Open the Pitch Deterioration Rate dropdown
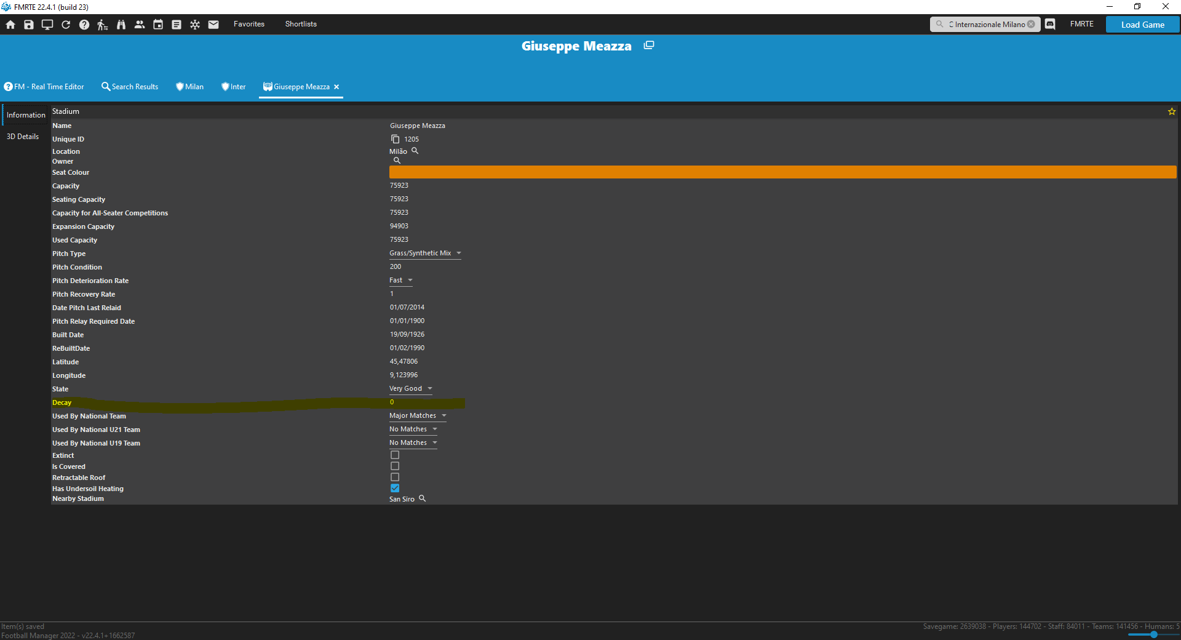This screenshot has height=640, width=1181. point(401,280)
